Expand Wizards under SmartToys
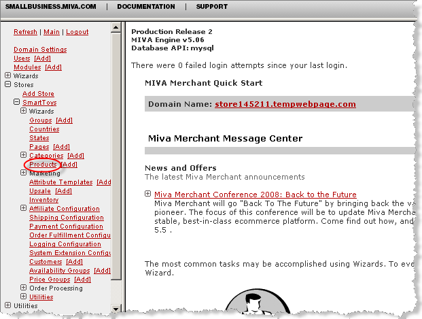Viewport: 422px width, 319px height. coord(23,111)
